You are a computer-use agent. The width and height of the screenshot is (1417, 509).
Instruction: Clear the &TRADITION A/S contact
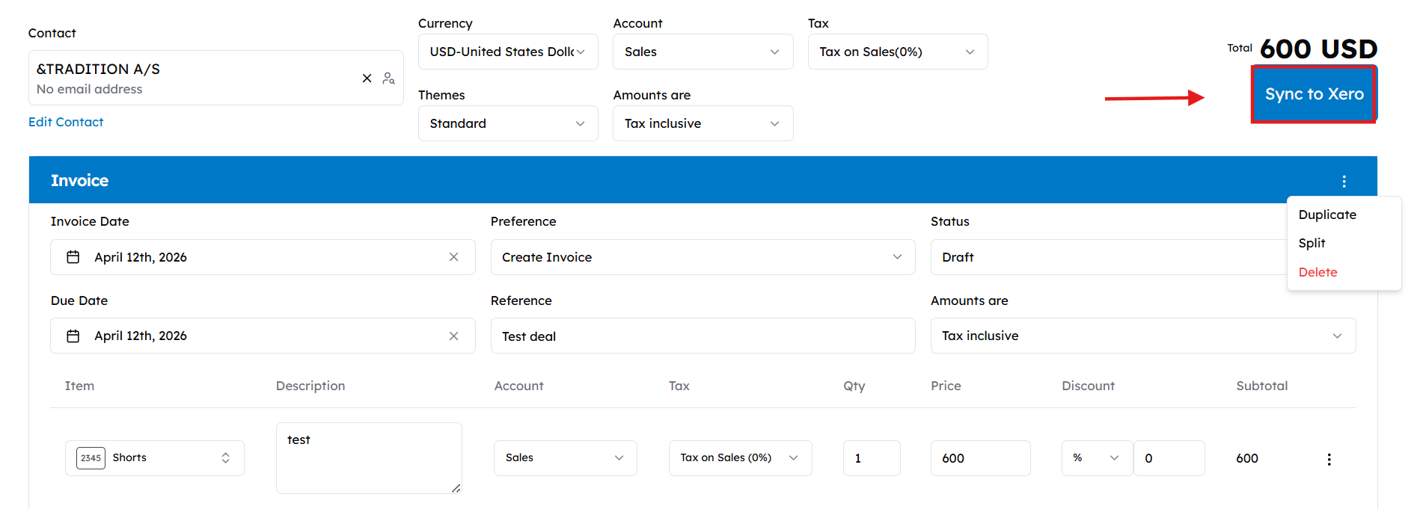(367, 78)
